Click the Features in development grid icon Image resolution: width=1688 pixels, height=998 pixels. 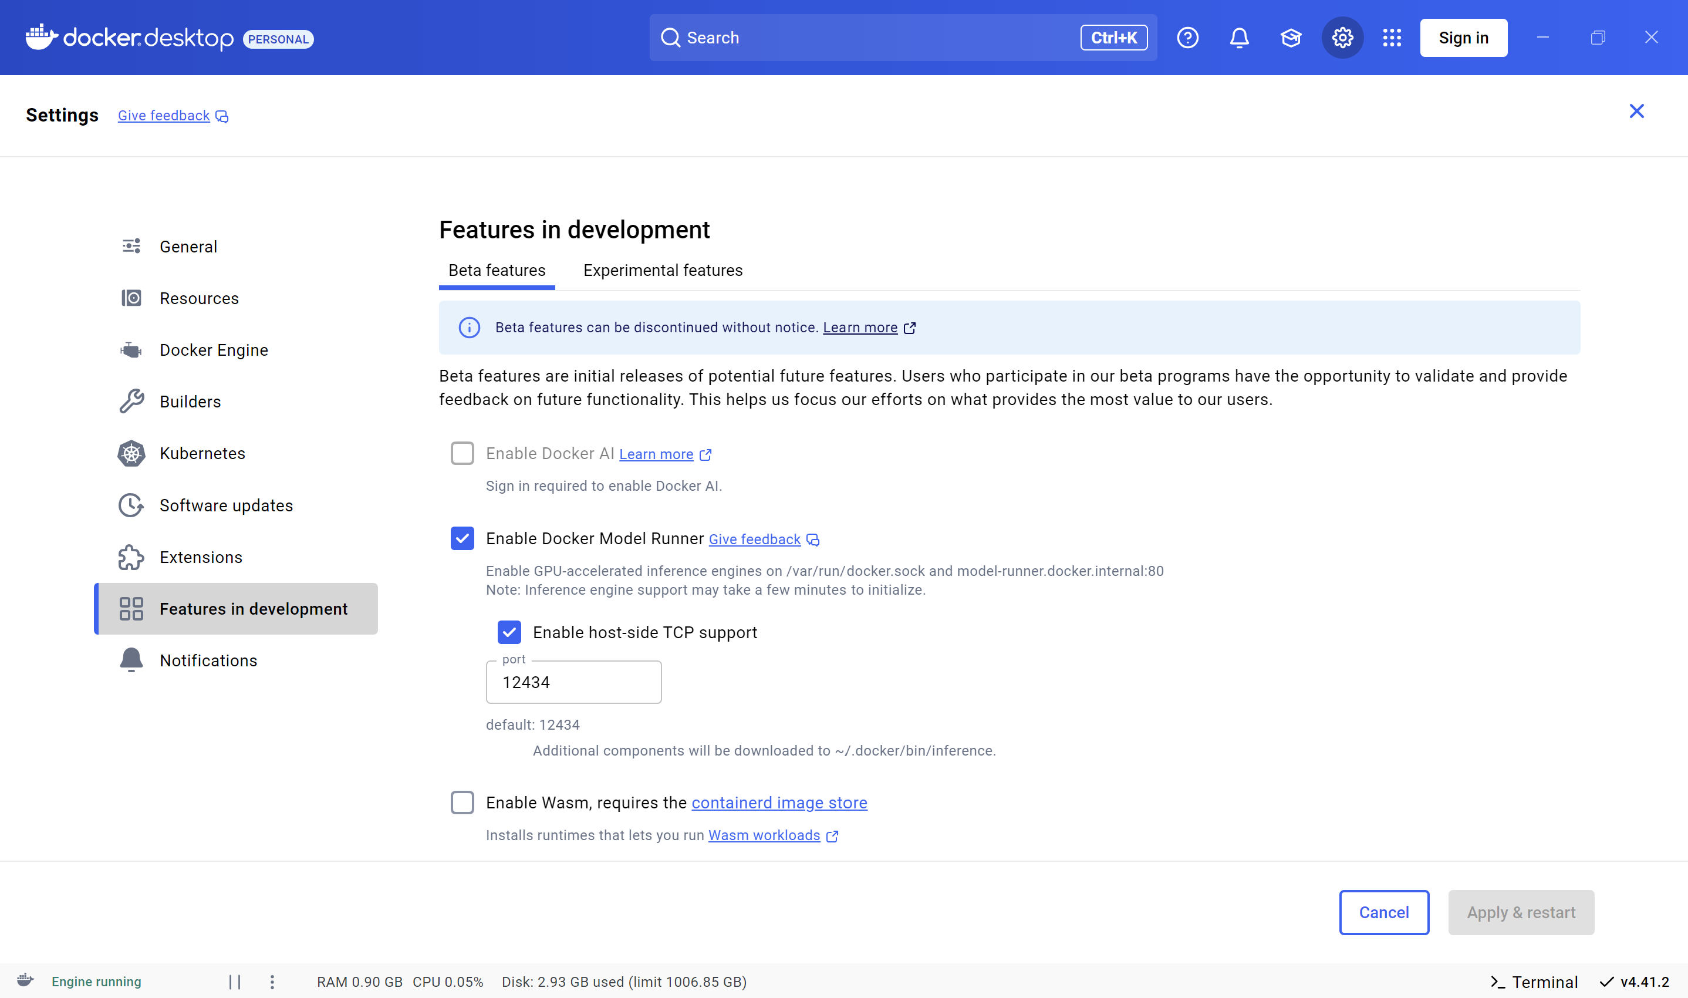pos(131,609)
